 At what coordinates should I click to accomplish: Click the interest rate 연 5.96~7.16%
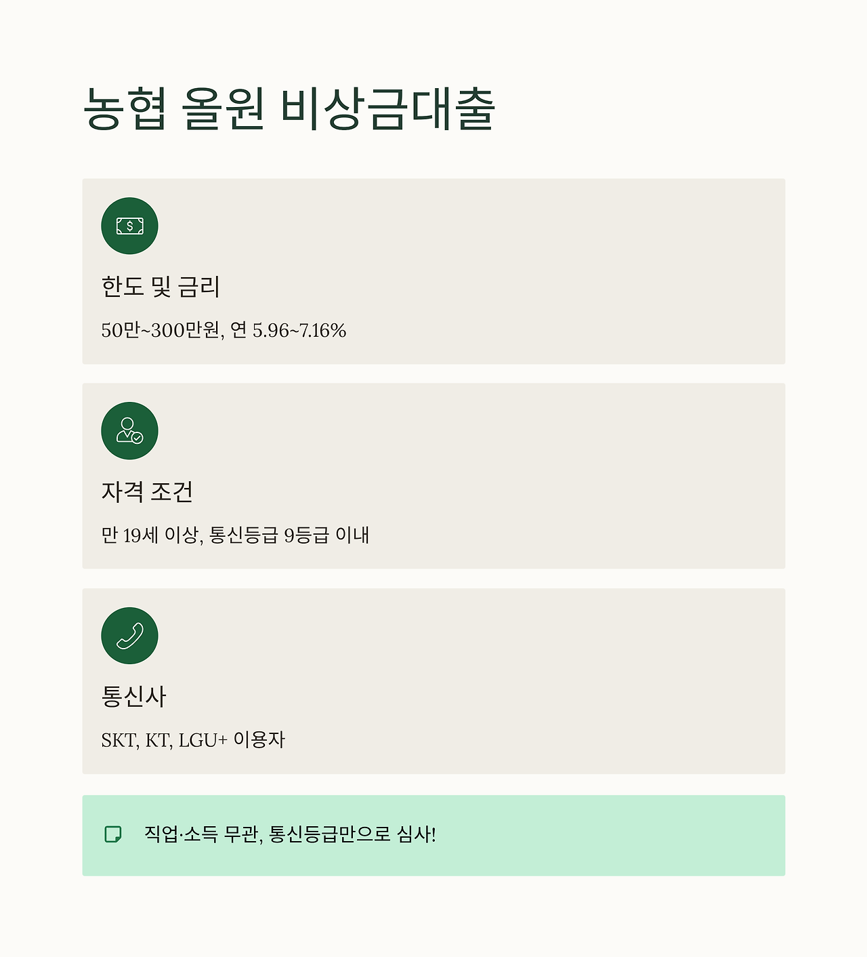click(289, 331)
